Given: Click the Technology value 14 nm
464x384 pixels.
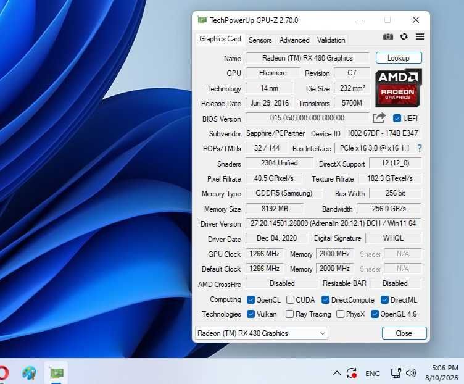Looking at the screenshot, I should 269,88.
